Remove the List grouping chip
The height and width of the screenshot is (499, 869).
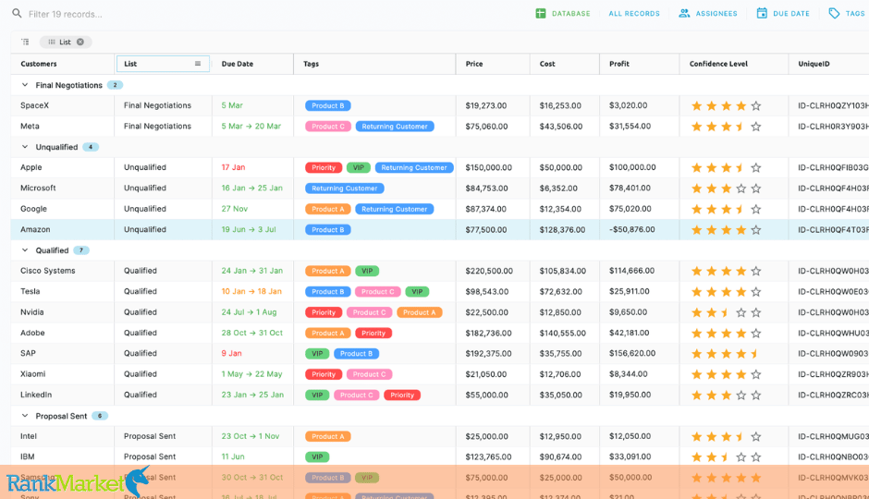pyautogui.click(x=80, y=43)
